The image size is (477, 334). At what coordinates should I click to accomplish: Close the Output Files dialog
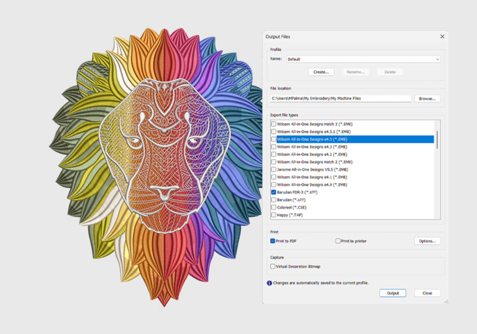click(x=442, y=37)
